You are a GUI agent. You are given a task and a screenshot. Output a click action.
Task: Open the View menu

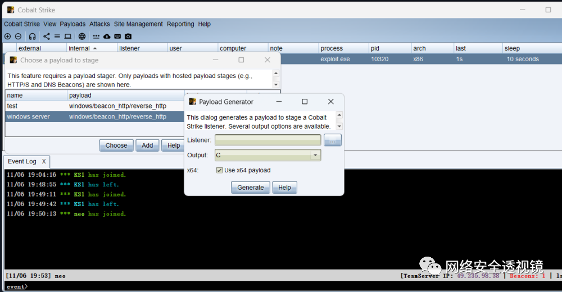click(x=50, y=24)
